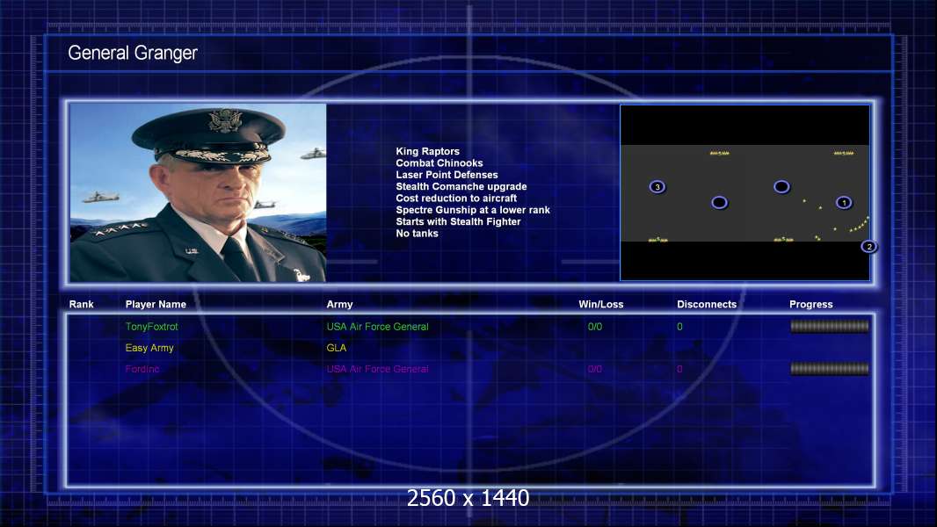This screenshot has width=937, height=527.
Task: Click the GLA army entry
Action: 337,348
